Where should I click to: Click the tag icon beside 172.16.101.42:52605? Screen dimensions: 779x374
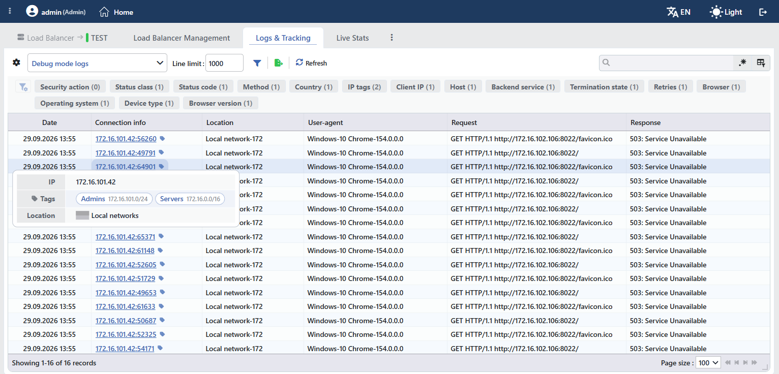162,264
